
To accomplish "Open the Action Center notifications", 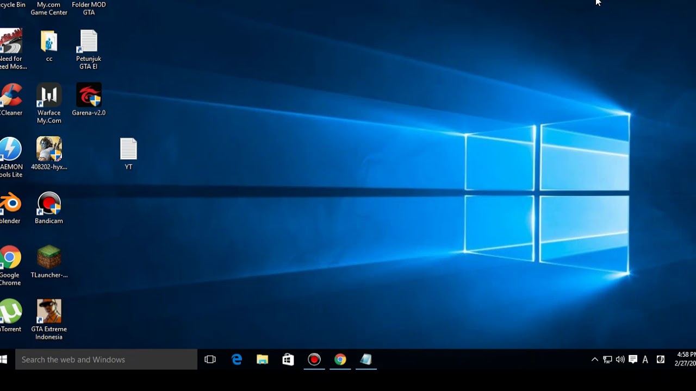I will click(x=632, y=359).
